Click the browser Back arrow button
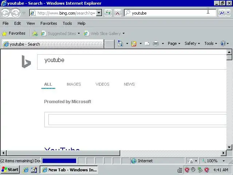 [6, 13]
